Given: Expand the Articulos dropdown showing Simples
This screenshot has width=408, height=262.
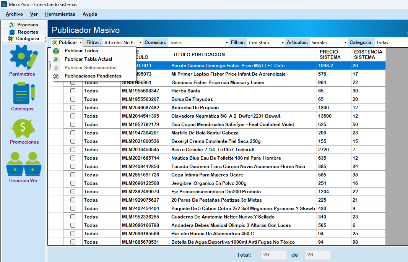Looking at the screenshot, I should pyautogui.click(x=328, y=43).
